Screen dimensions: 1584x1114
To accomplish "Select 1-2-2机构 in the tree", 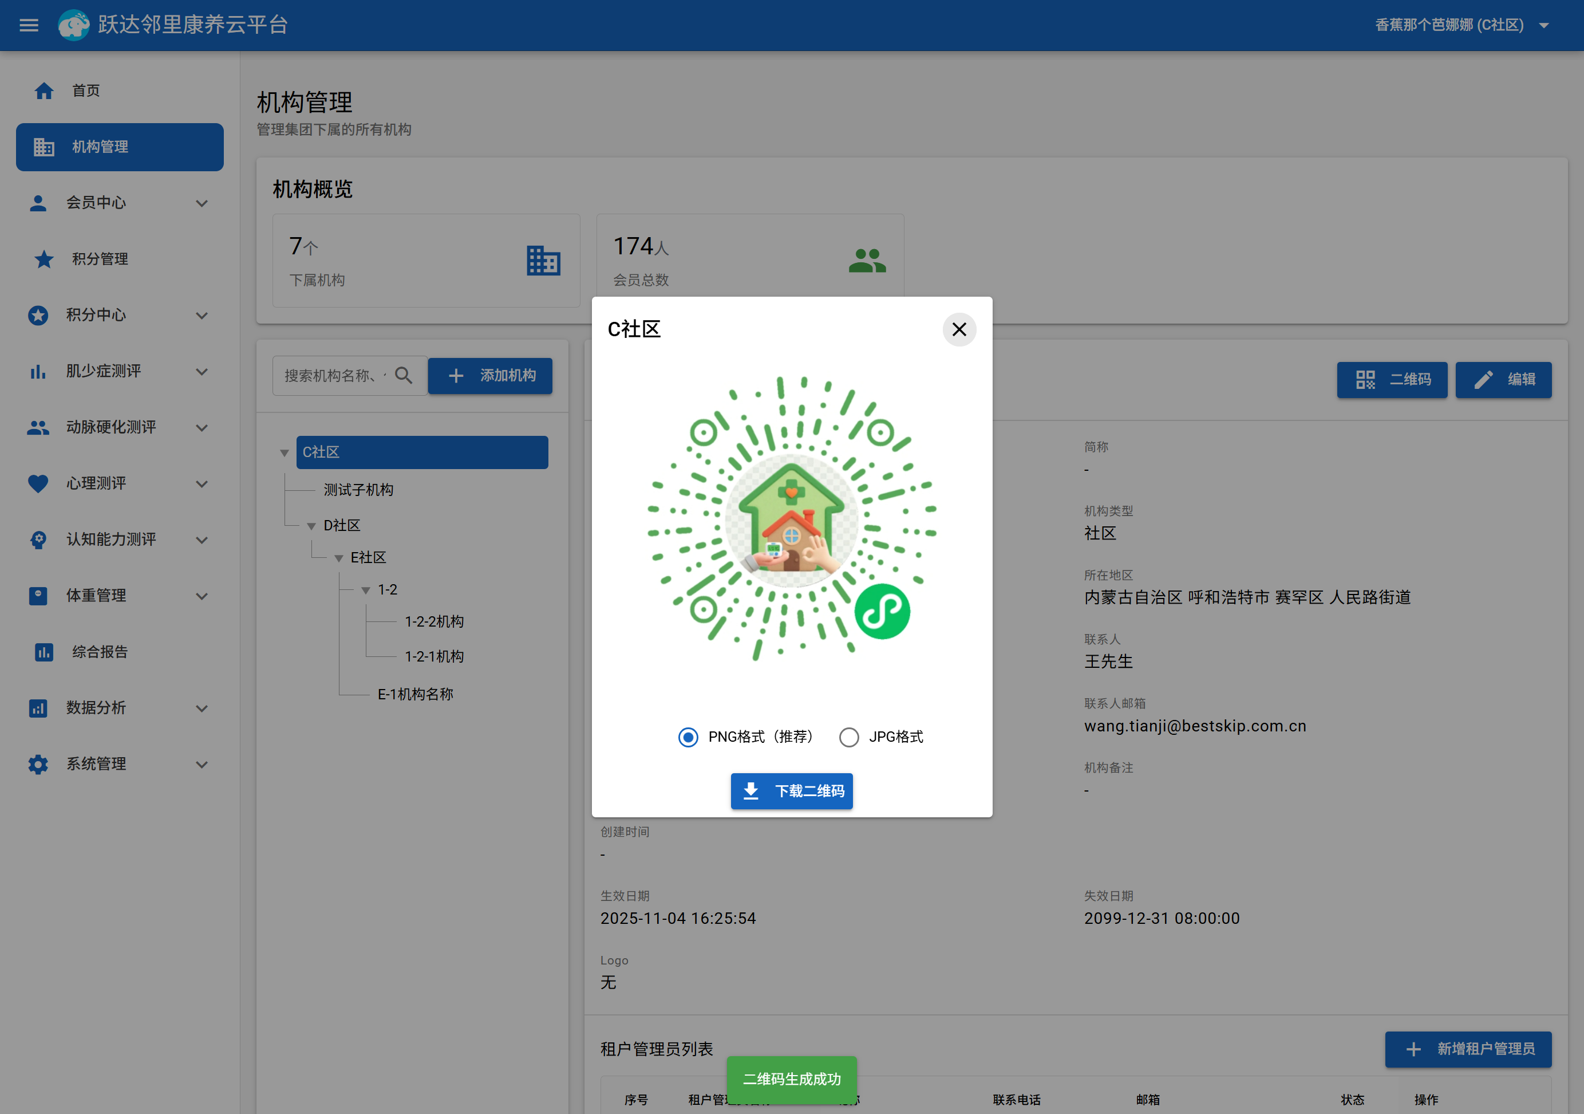I will point(434,622).
